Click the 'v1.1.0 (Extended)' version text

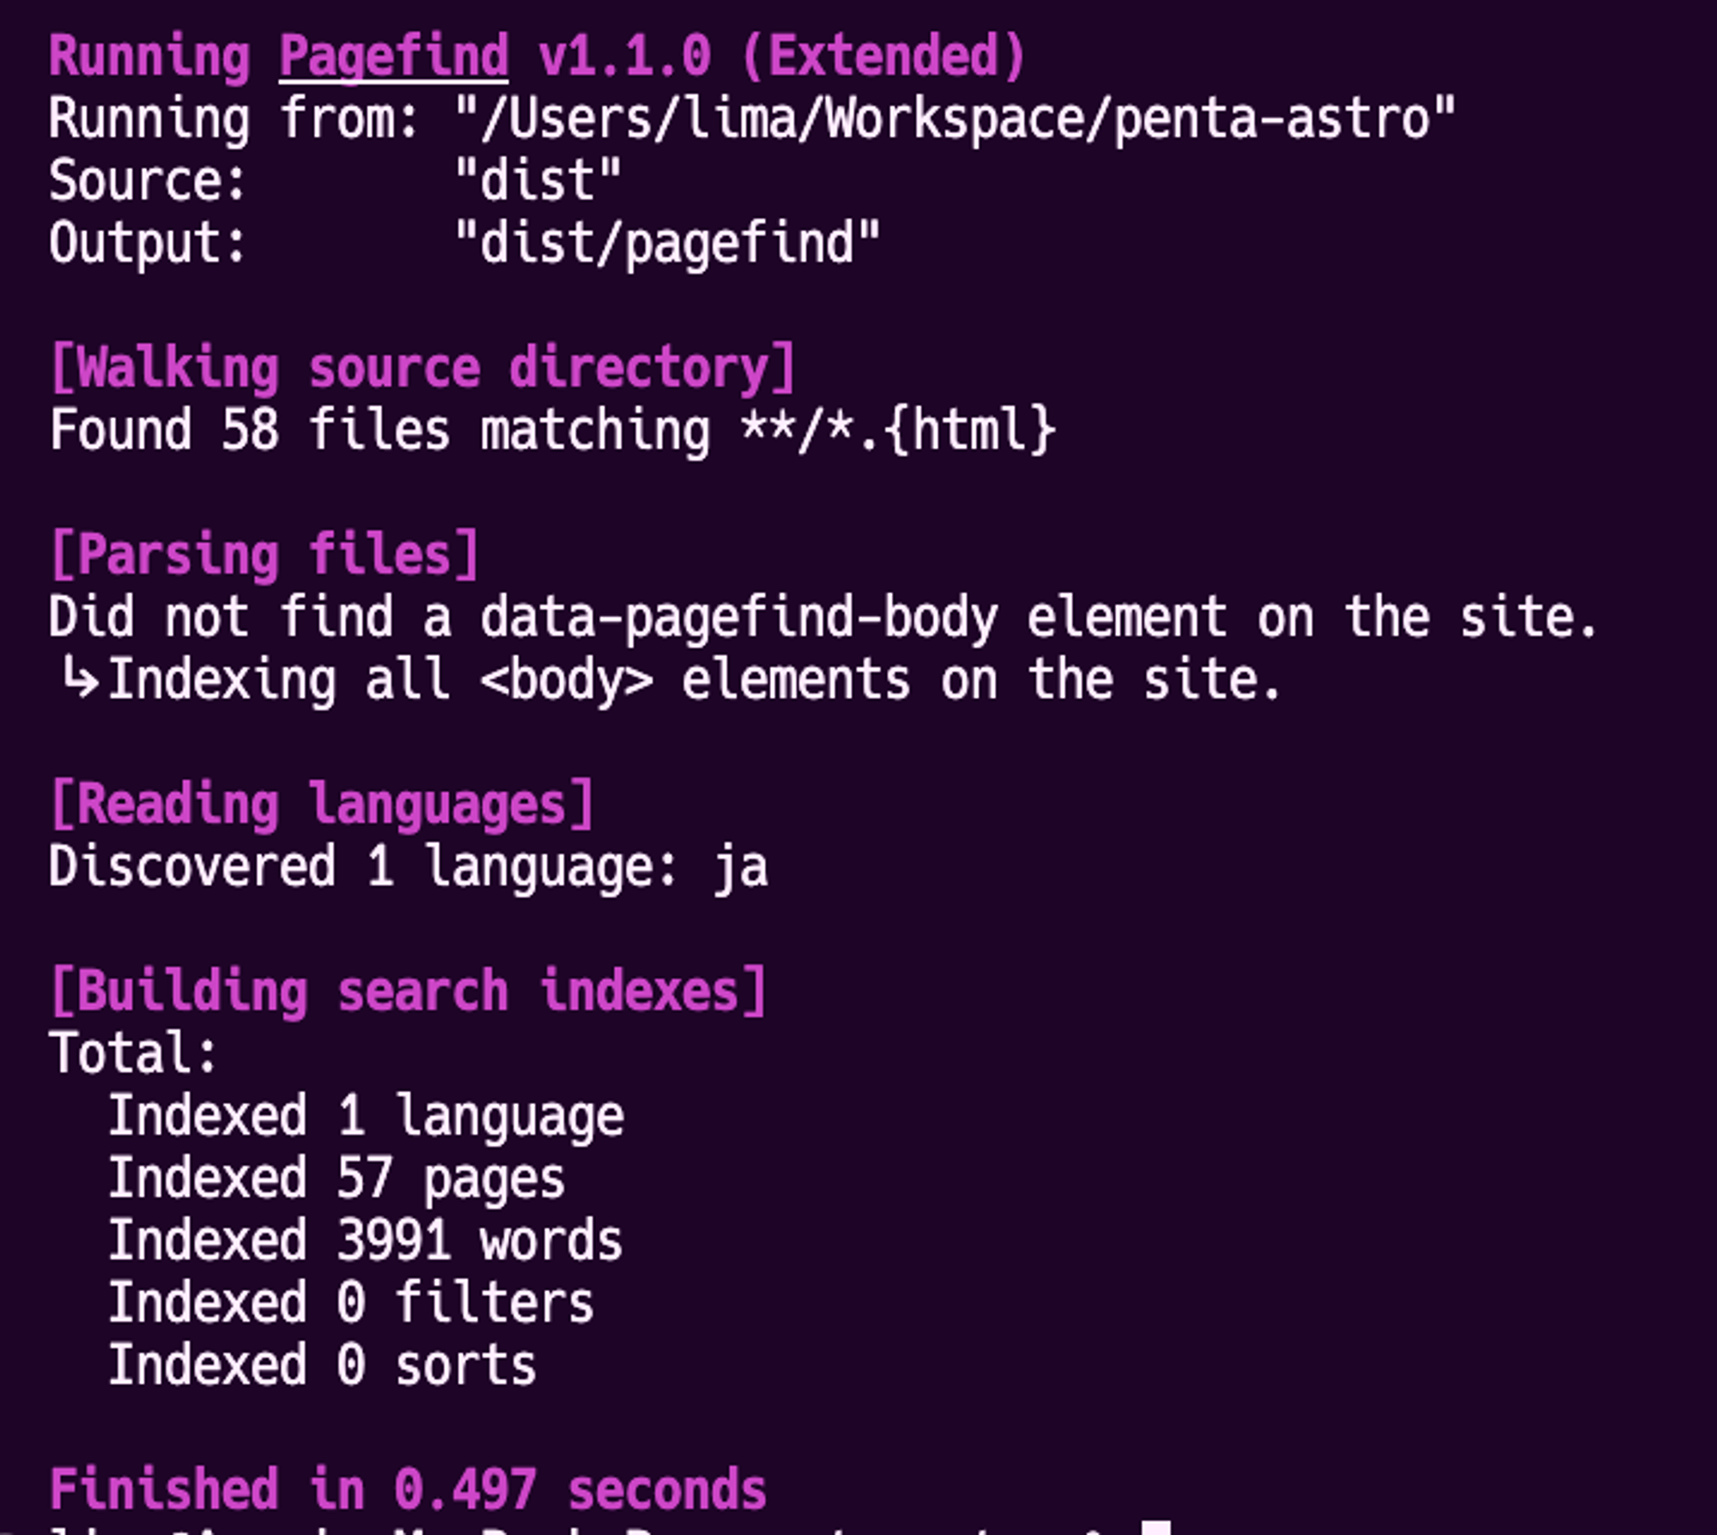point(782,57)
